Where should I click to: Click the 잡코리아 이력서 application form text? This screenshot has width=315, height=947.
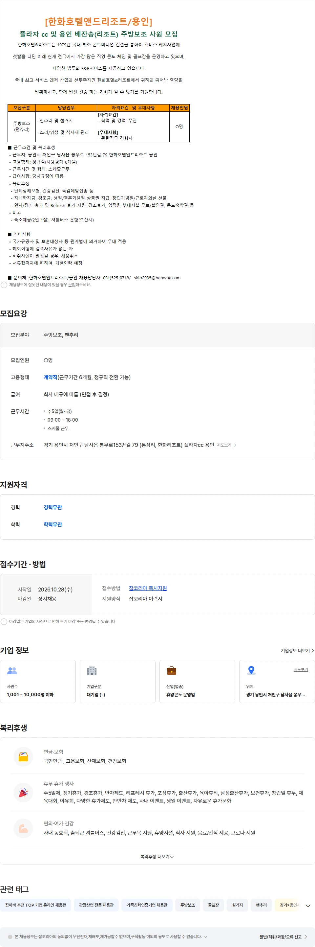145,598
